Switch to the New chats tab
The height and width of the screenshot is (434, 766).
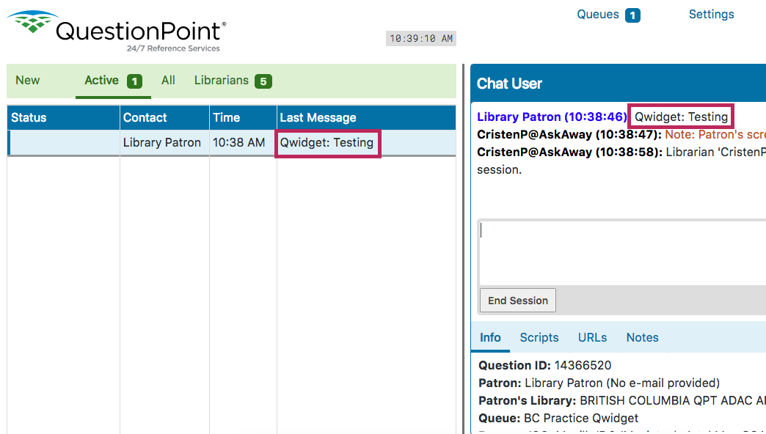(27, 81)
